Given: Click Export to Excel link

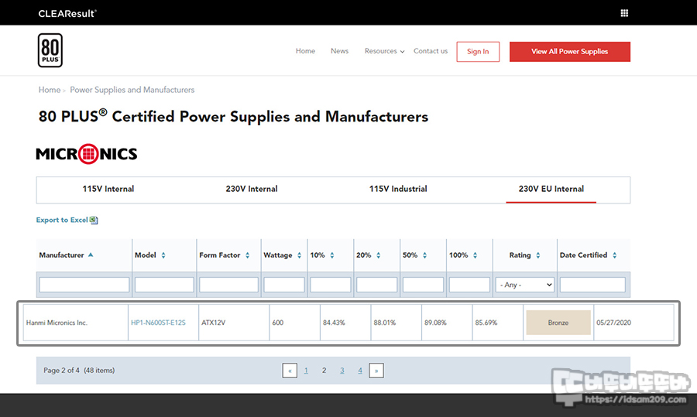Looking at the screenshot, I should [62, 220].
